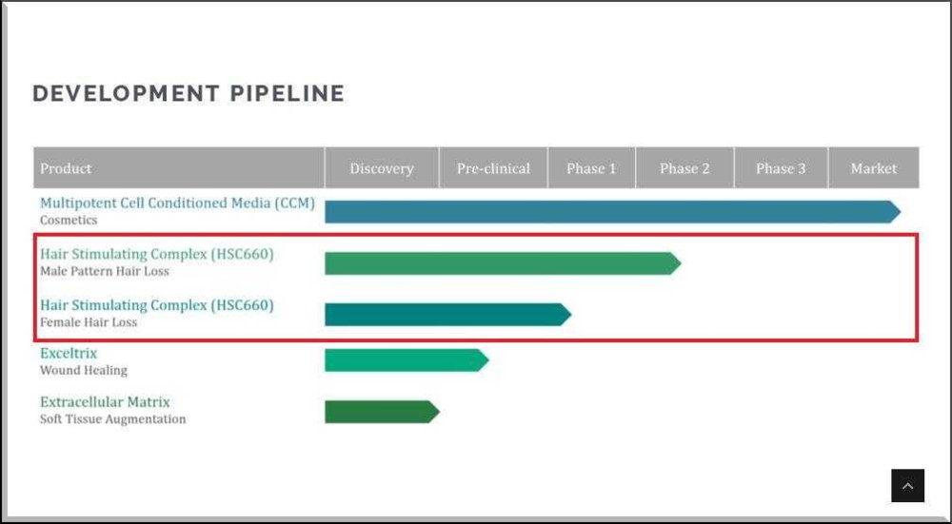The width and height of the screenshot is (952, 524).
Task: Click the Market column header
Action: point(873,168)
